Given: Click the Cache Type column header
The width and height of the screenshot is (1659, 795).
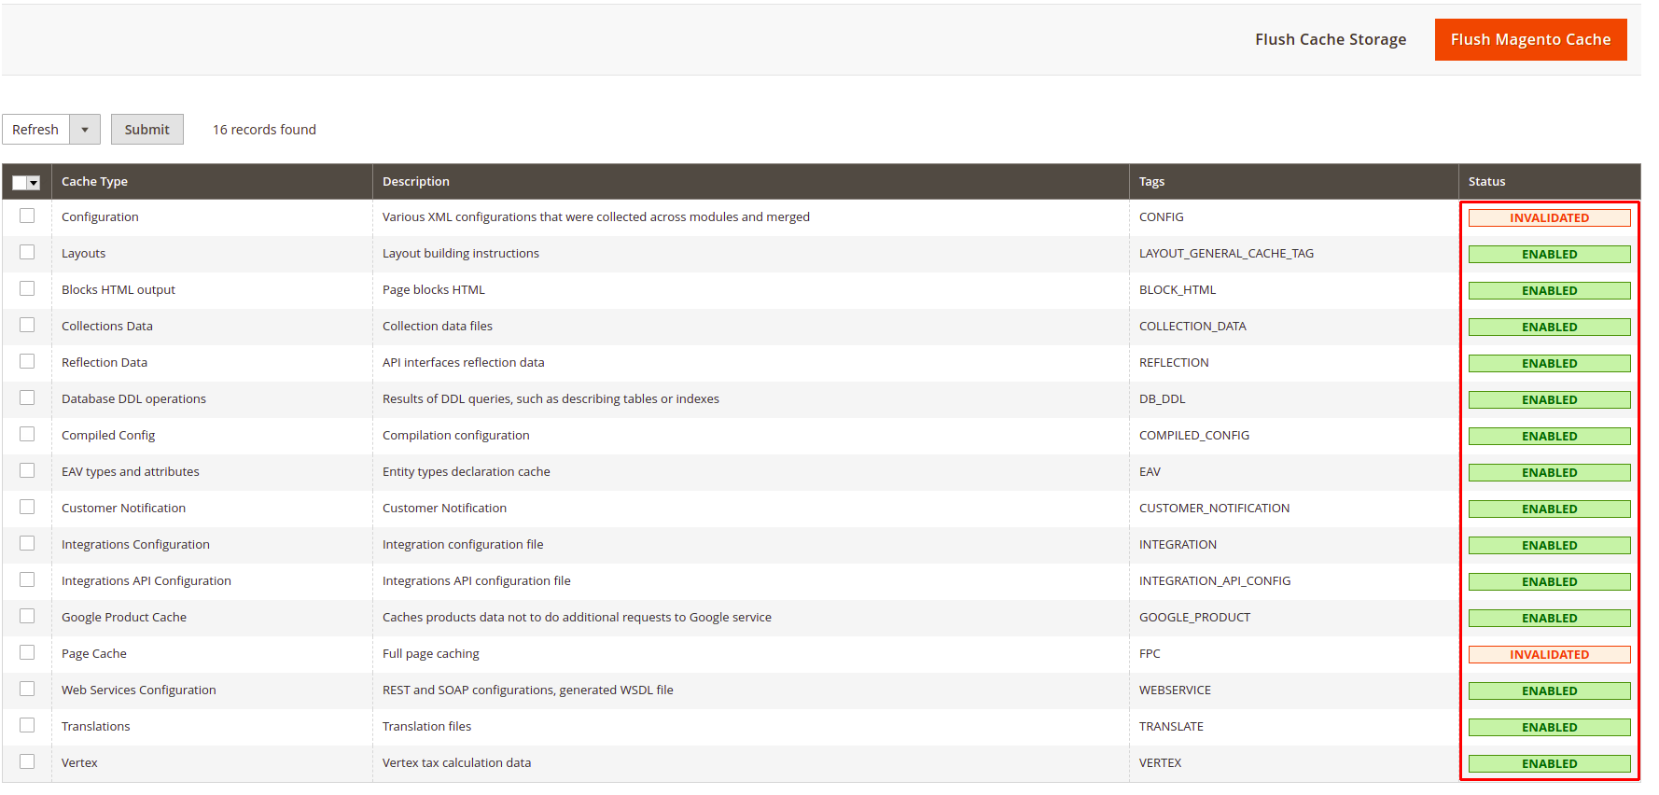Looking at the screenshot, I should click(94, 182).
